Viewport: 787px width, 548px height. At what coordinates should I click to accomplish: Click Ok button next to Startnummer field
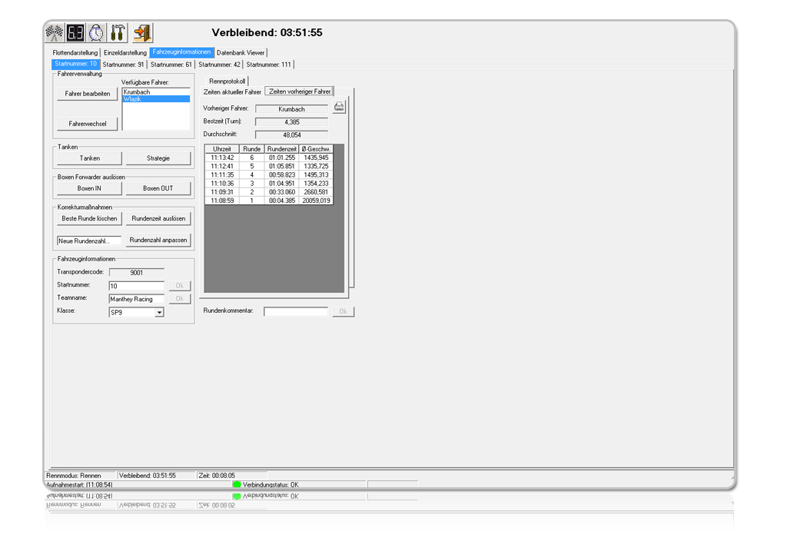(x=179, y=286)
